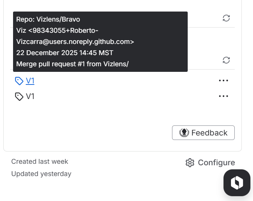This screenshot has height=201, width=253.
Task: Click the Configure label
Action: [216, 163]
